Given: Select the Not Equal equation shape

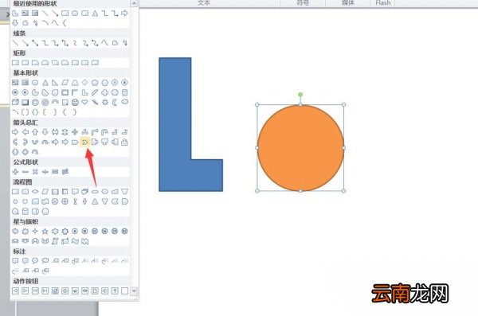Looking at the screenshot, I should click(65, 172).
